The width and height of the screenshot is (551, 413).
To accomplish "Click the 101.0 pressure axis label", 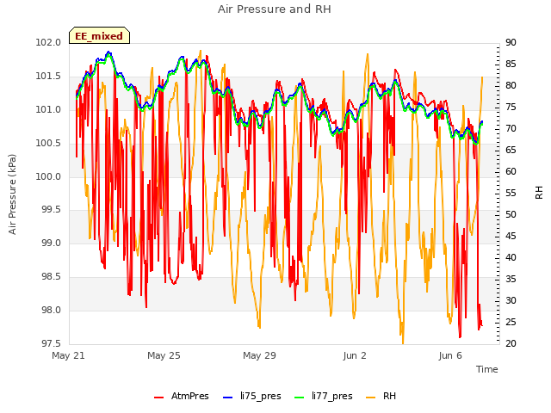I will (48, 109).
